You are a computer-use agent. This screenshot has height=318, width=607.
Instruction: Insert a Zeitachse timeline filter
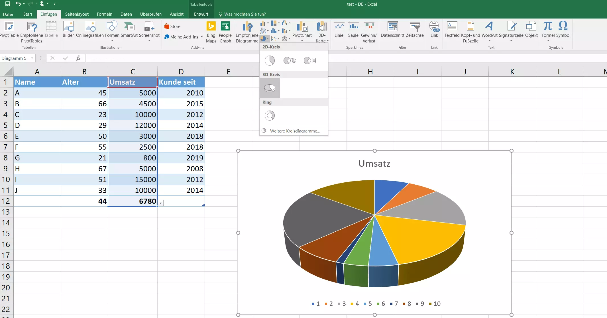coord(415,29)
